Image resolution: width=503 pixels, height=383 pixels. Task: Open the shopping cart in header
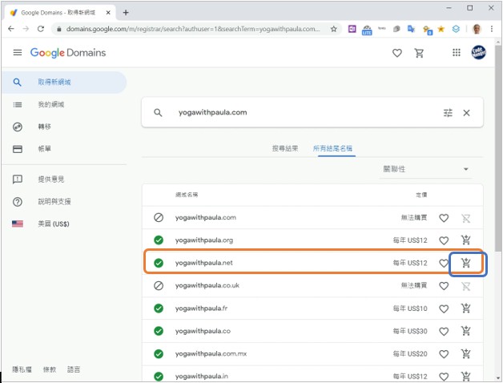[x=419, y=53]
